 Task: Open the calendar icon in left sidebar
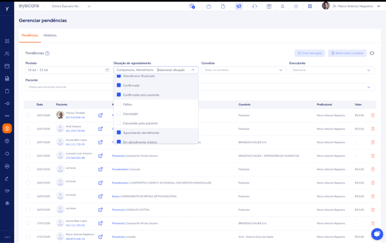[x=7, y=66]
